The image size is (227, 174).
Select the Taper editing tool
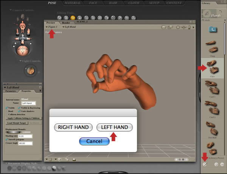[x=93, y=18]
